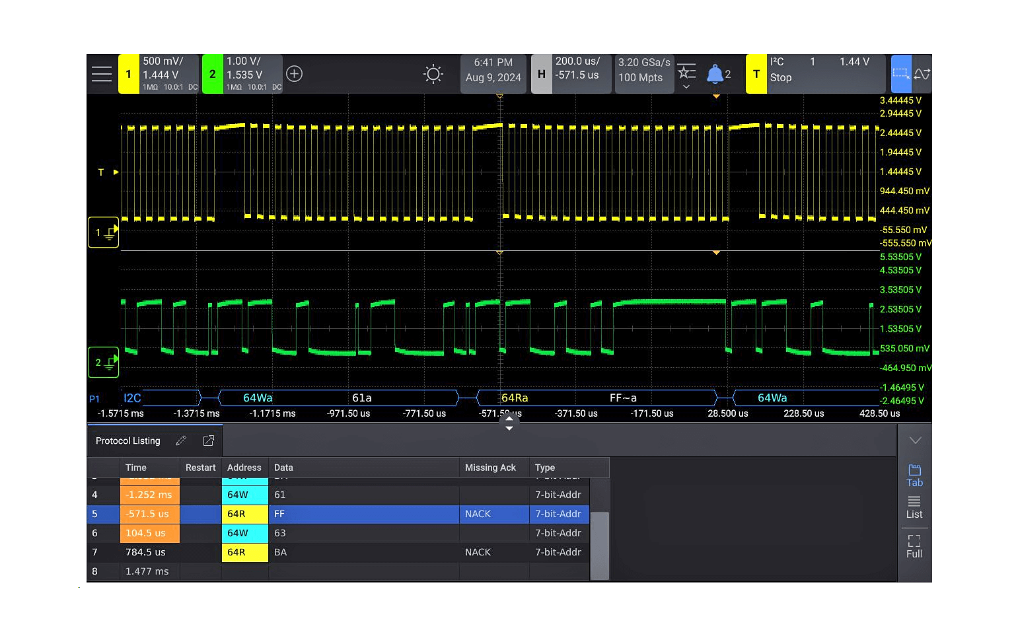Image resolution: width=1016 pixels, height=636 pixels.
Task: Click the P1 protocol label
Action: [94, 399]
